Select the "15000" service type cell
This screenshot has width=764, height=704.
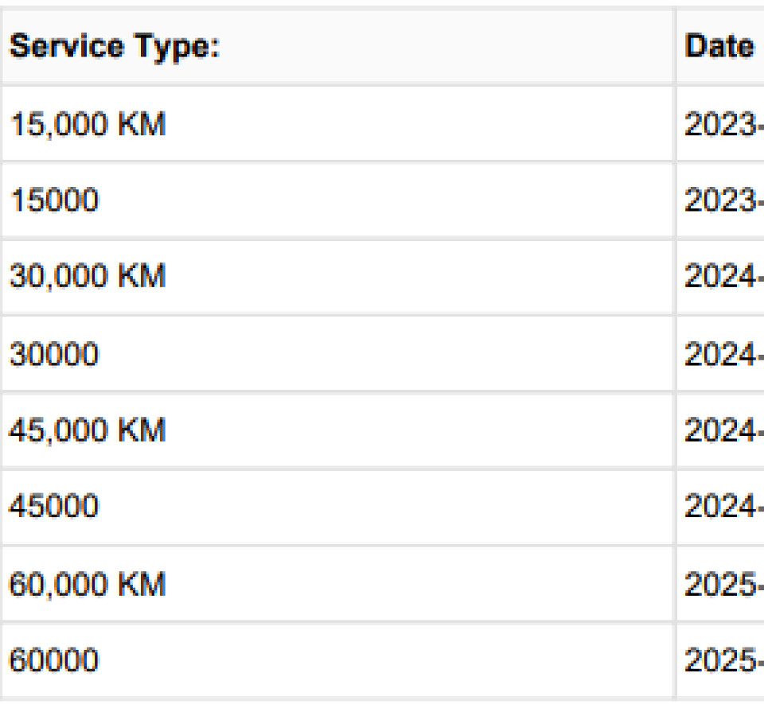54,200
